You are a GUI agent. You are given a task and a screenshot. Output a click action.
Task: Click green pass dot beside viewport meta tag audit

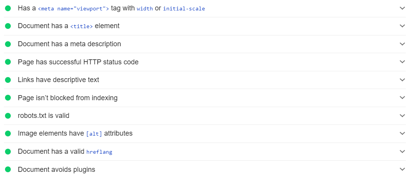8,8
